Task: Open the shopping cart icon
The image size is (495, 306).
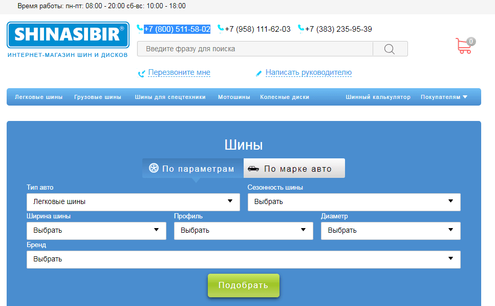Action: click(463, 45)
